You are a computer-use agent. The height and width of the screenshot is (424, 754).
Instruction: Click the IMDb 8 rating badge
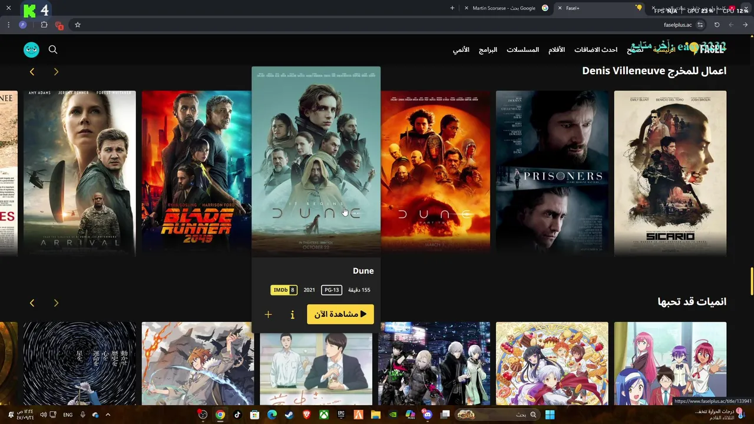(284, 290)
